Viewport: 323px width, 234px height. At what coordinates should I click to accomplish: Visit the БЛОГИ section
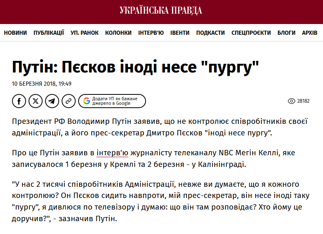point(286,33)
